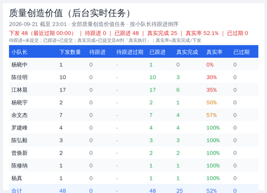Click 陈佳明's 下发数量 value 10
267x193 pixels.
point(62,78)
